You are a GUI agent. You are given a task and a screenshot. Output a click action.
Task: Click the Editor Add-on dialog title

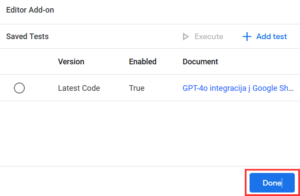(x=30, y=10)
